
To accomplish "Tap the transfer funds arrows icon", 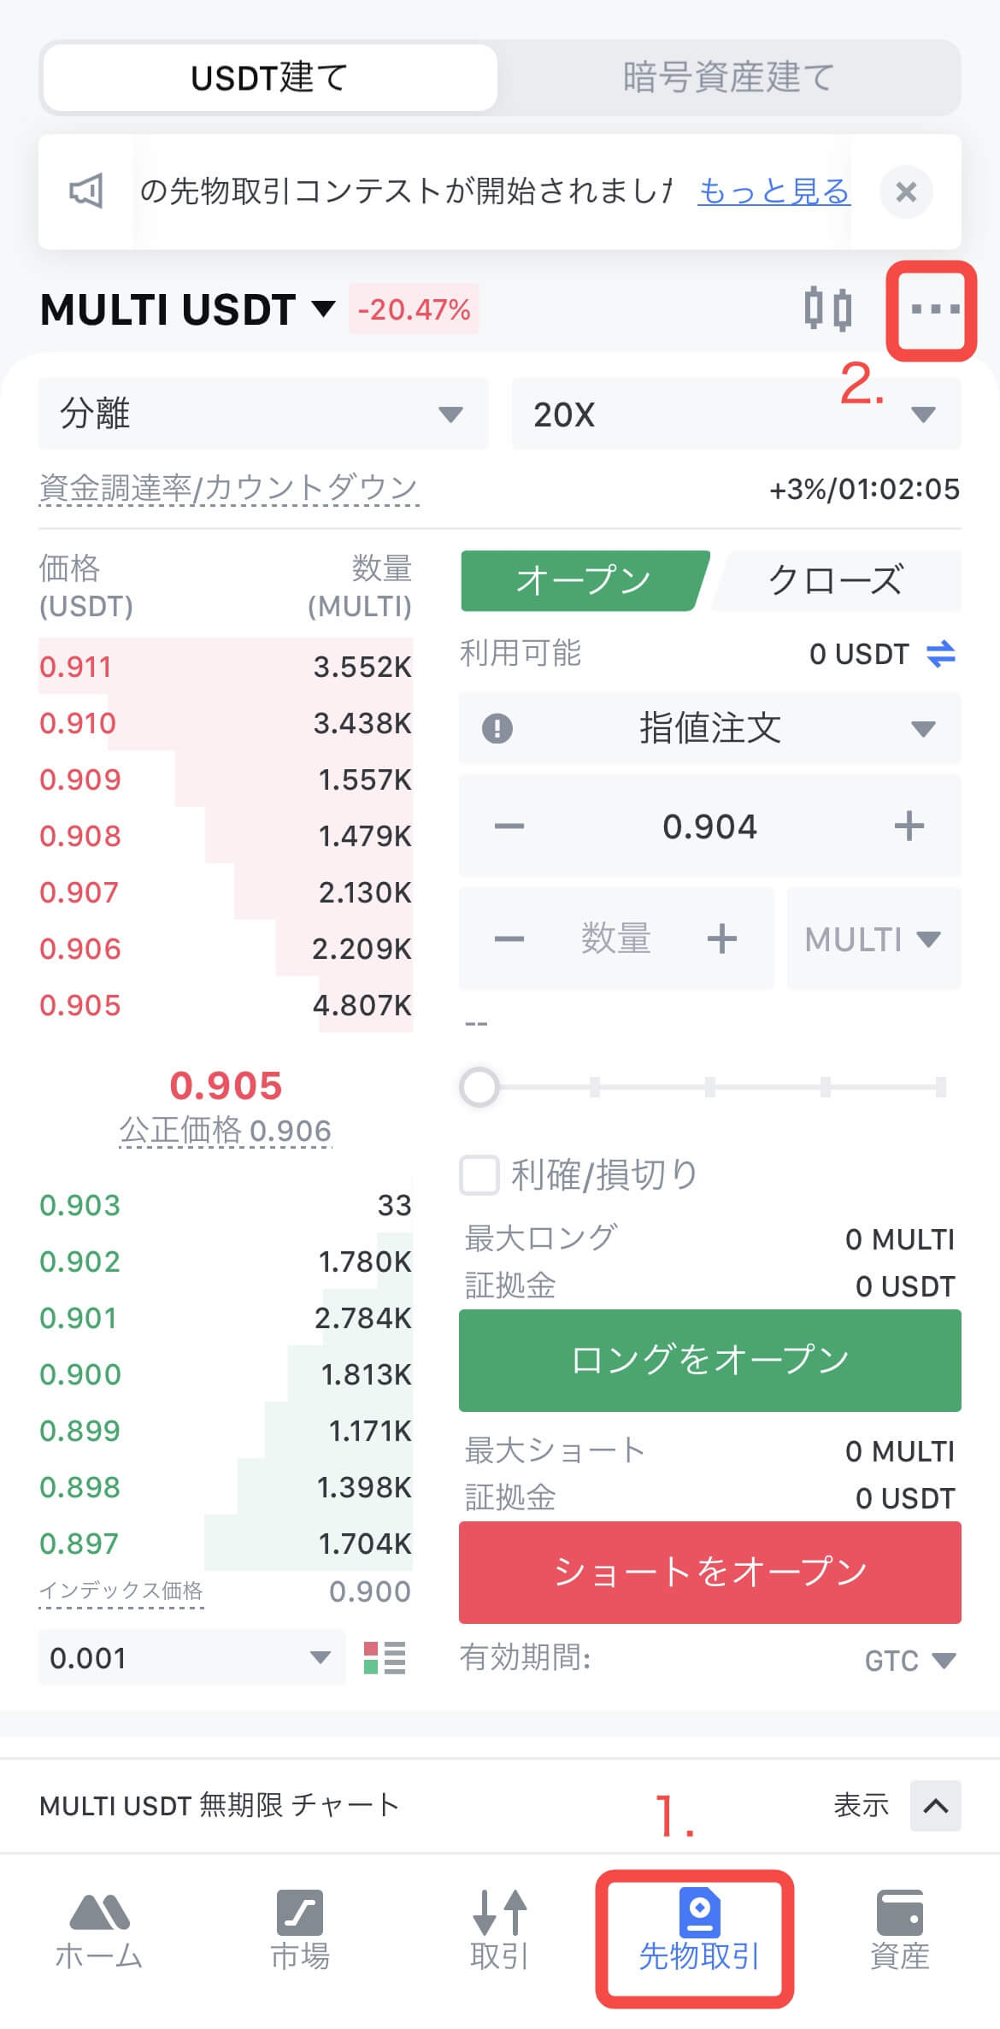I will pyautogui.click(x=941, y=654).
